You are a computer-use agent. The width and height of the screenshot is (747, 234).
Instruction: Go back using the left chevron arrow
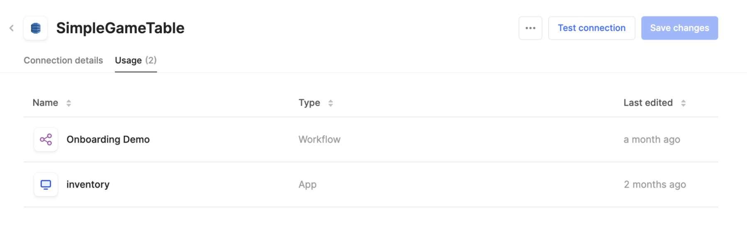(x=12, y=28)
